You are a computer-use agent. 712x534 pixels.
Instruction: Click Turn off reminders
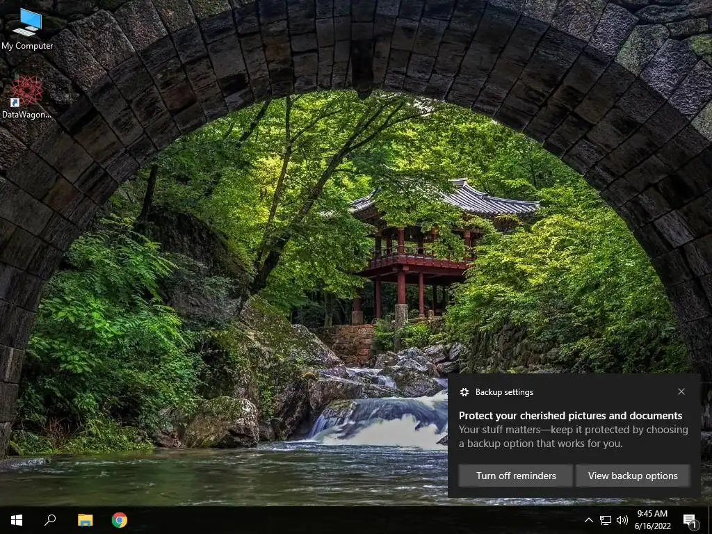click(x=516, y=476)
